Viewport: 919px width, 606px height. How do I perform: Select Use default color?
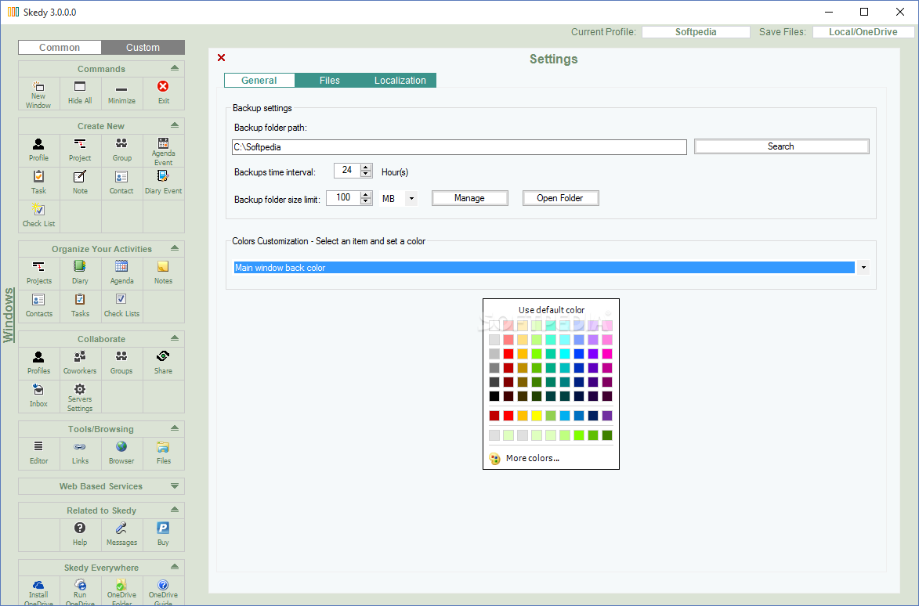552,310
